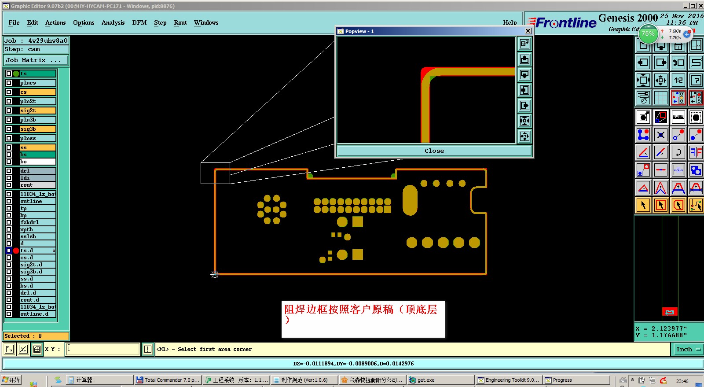Open Engineering Toolkit from the taskbar
This screenshot has height=387, width=704.
tap(508, 380)
